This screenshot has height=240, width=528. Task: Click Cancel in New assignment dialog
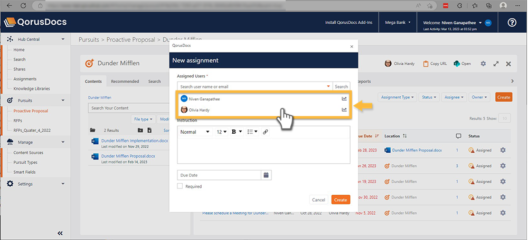318,199
